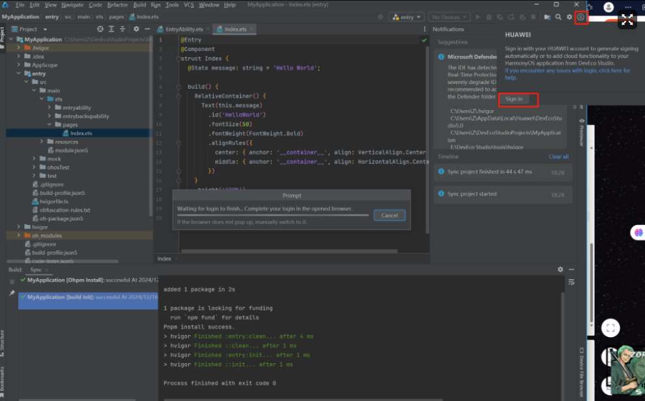Expand the entryability folder
This screenshot has width=645, height=401.
tap(50, 108)
